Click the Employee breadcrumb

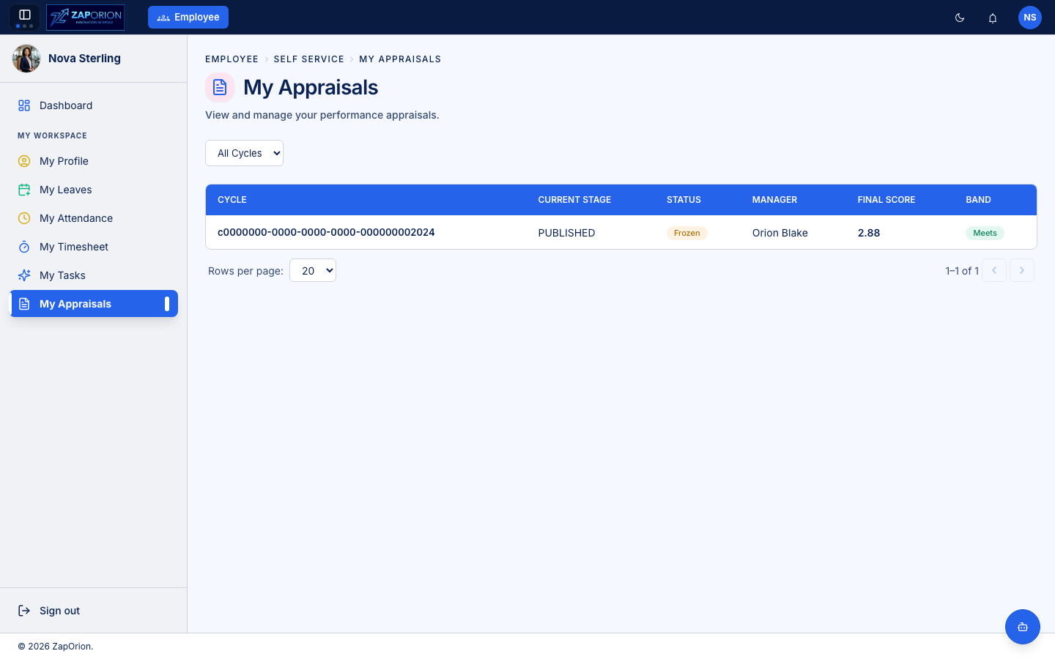tap(232, 59)
